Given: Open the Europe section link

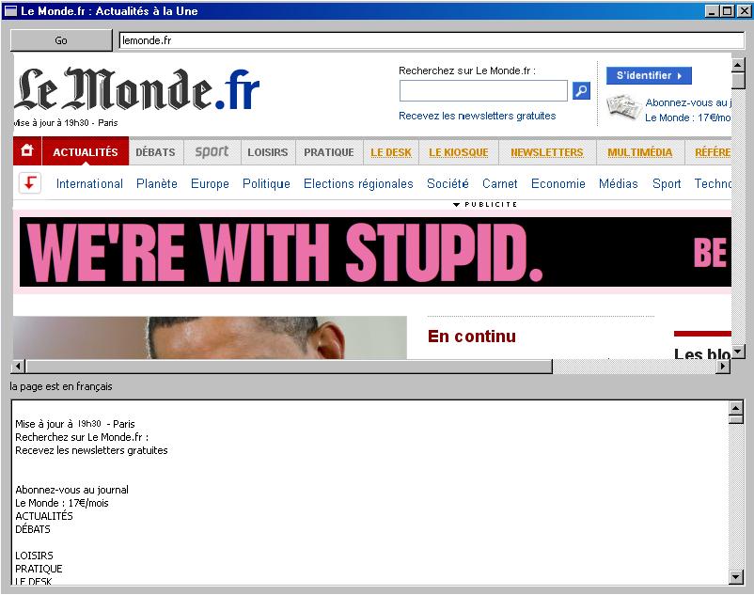Looking at the screenshot, I should click(x=210, y=183).
